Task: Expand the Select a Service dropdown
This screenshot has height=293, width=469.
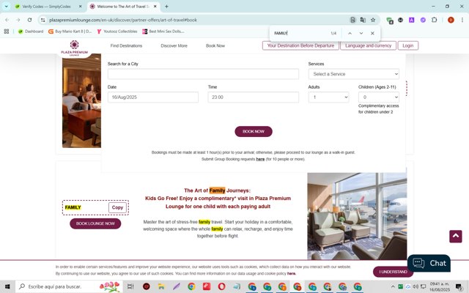Action: coord(354,74)
